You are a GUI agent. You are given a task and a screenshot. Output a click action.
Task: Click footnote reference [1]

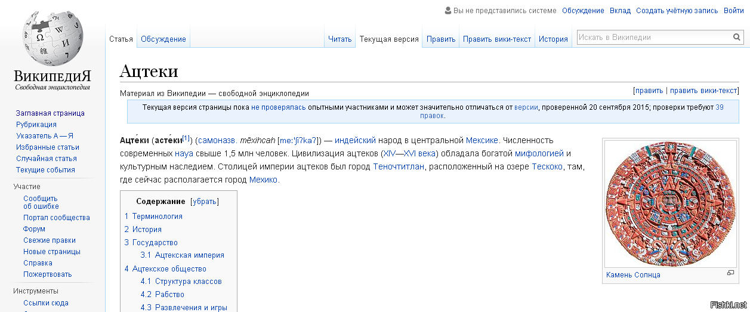(186, 138)
